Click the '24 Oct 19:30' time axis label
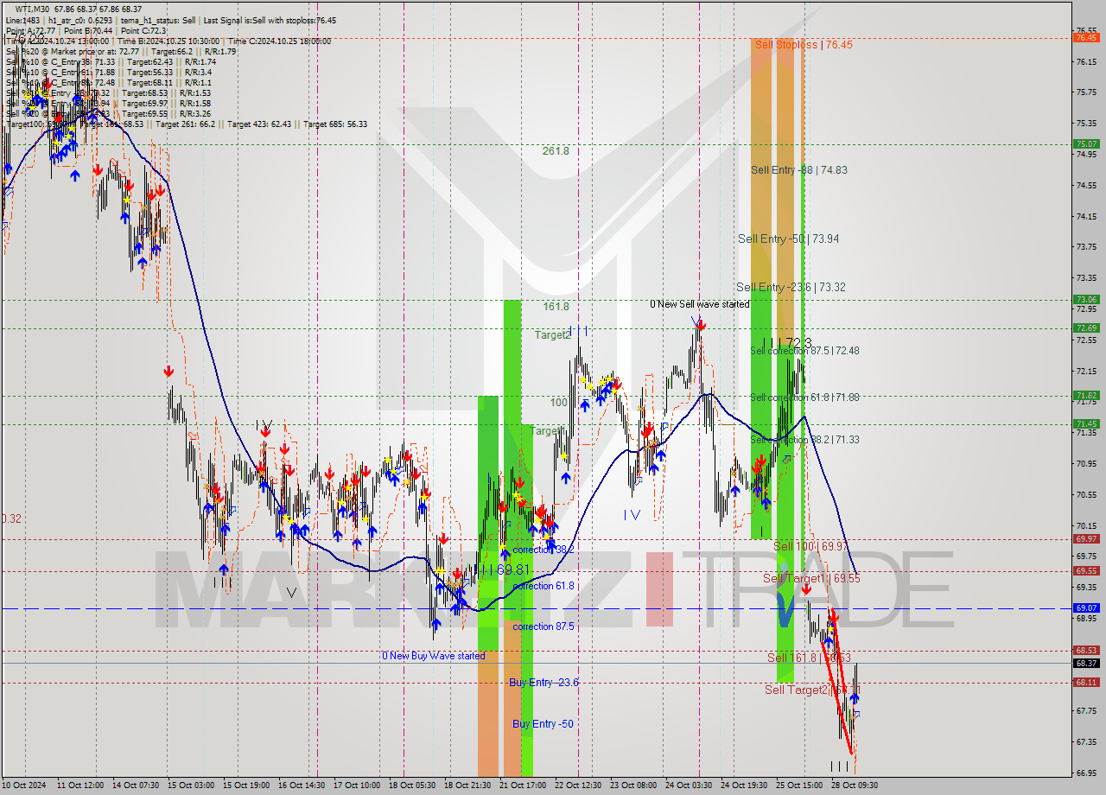1106x795 pixels. (745, 785)
